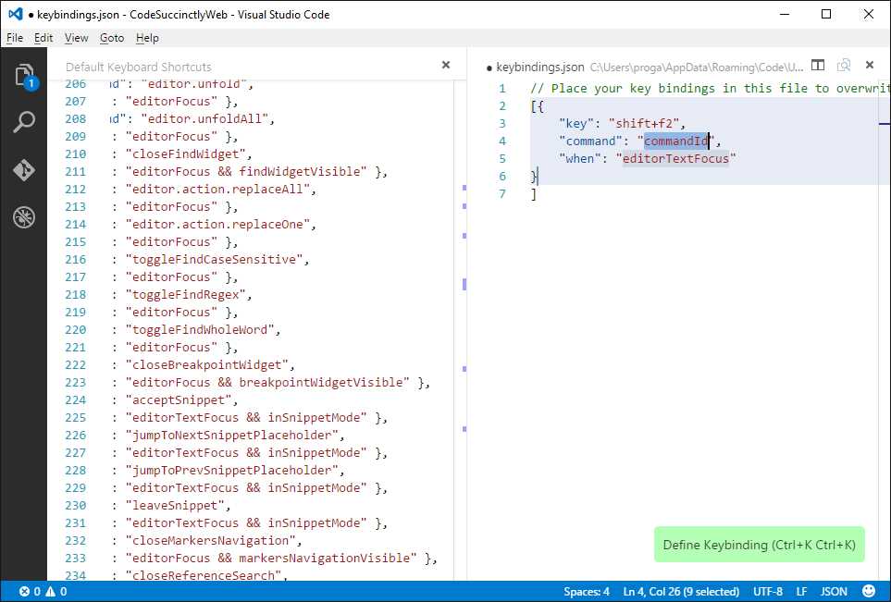891x602 pixels.
Task: Click the UTF-8 encoding indicator
Action: click(767, 591)
